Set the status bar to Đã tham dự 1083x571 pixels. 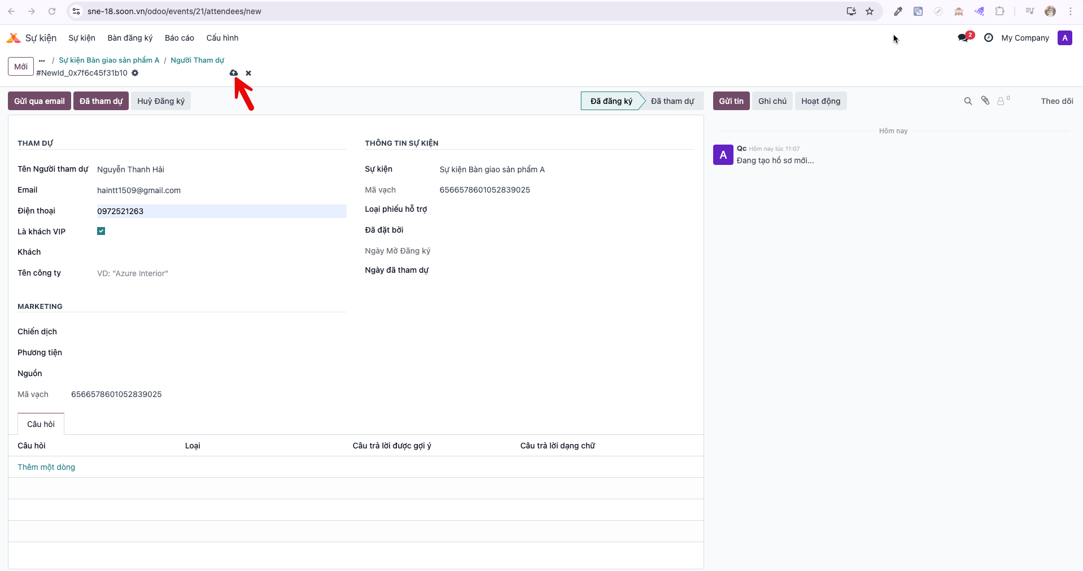click(x=672, y=101)
